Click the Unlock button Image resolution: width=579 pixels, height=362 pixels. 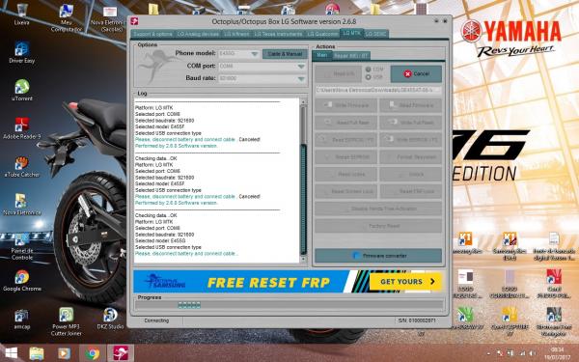tap(411, 174)
